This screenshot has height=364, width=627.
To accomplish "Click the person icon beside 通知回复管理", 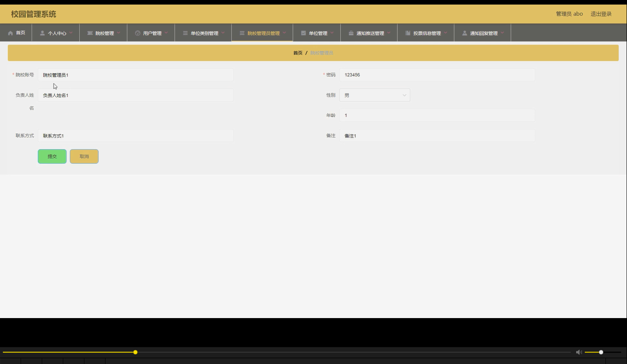I will pyautogui.click(x=464, y=33).
